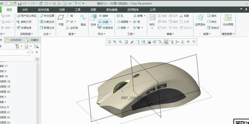Create a new file from quick access toolbar

click(9, 3)
